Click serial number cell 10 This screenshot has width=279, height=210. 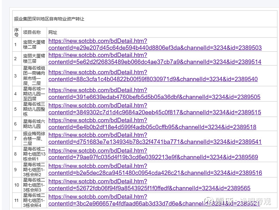pos(16,185)
